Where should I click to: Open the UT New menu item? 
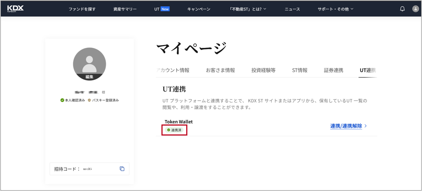point(162,9)
